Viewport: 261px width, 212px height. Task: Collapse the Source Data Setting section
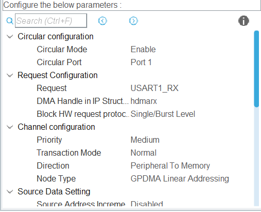[x=10, y=192]
